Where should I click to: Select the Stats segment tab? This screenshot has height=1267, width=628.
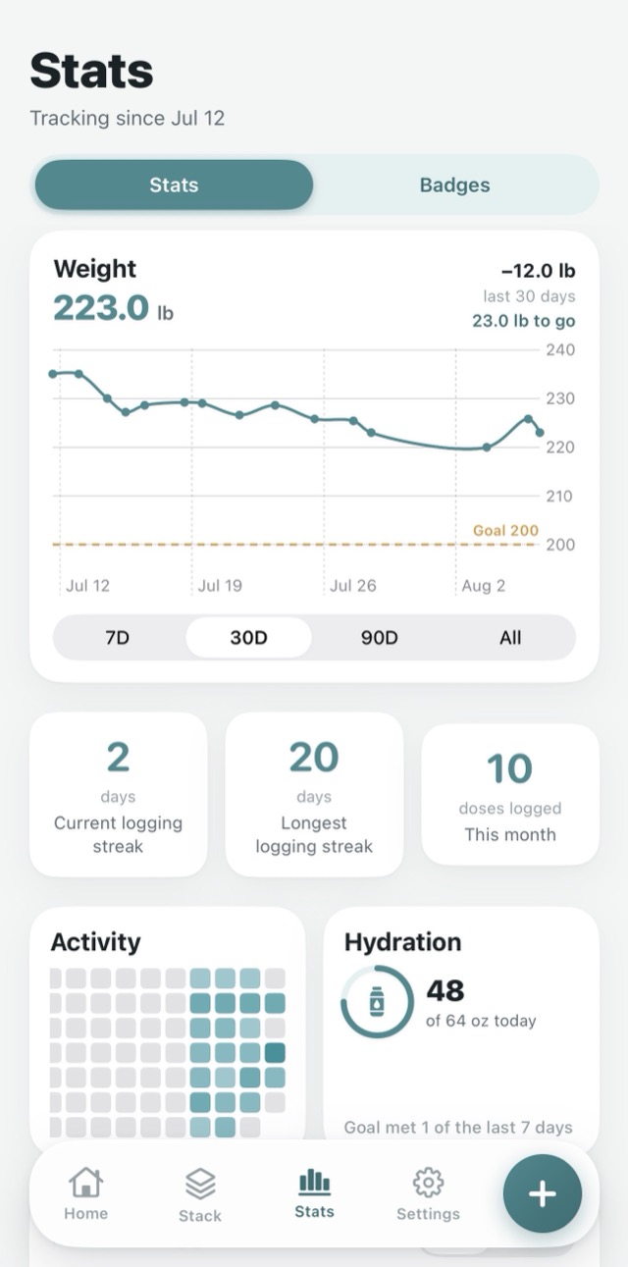(x=174, y=185)
